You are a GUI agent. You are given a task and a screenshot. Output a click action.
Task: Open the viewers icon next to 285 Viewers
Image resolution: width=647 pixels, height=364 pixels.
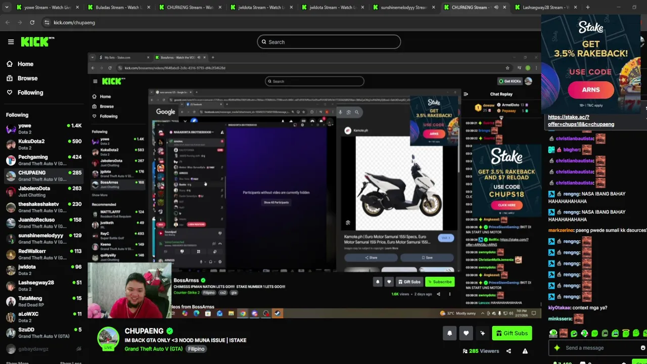(x=465, y=351)
